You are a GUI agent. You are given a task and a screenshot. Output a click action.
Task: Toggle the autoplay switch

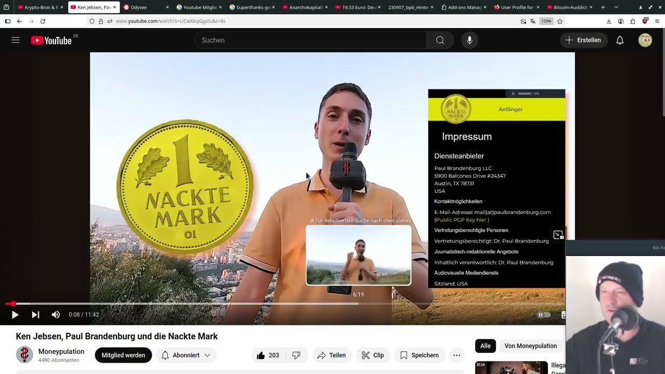543,314
